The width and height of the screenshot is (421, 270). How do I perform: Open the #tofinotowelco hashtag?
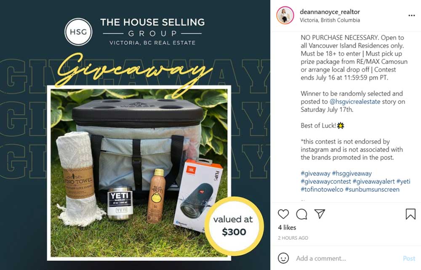322,190
